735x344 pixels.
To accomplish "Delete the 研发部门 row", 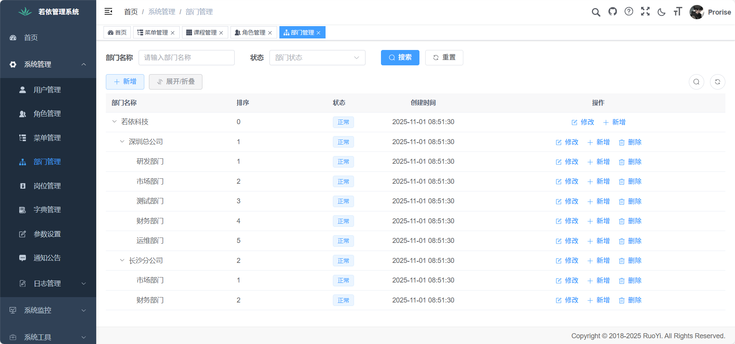I will click(630, 162).
